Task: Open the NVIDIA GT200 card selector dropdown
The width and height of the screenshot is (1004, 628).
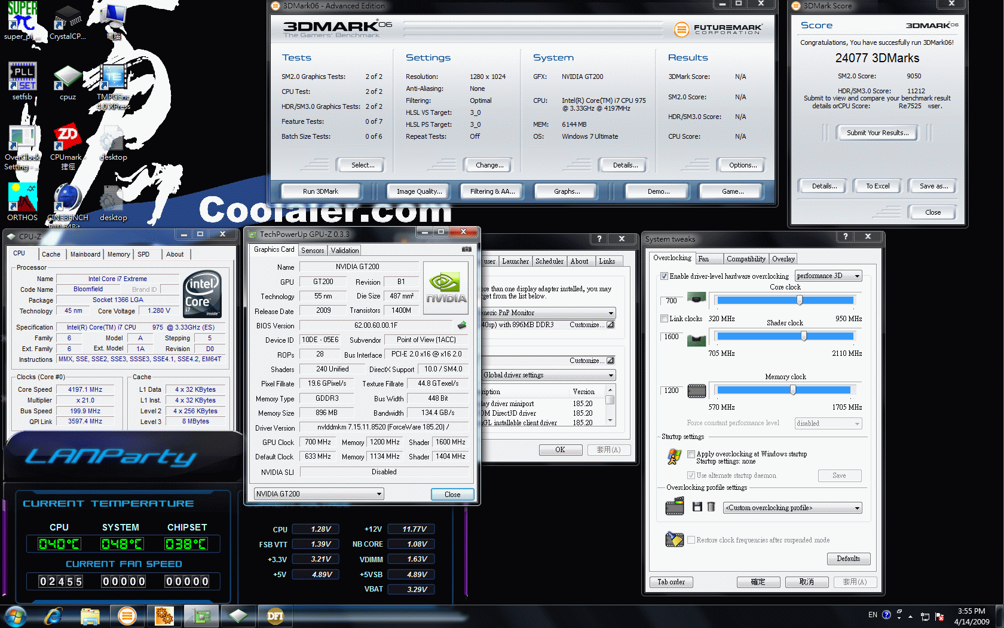Action: click(319, 494)
